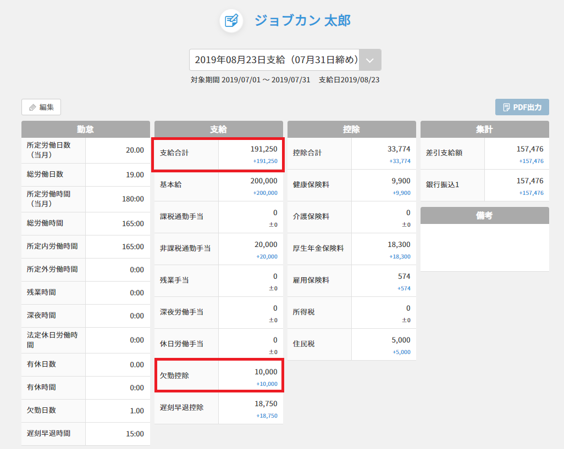
Task: Select the 支給 column header
Action: 218,130
